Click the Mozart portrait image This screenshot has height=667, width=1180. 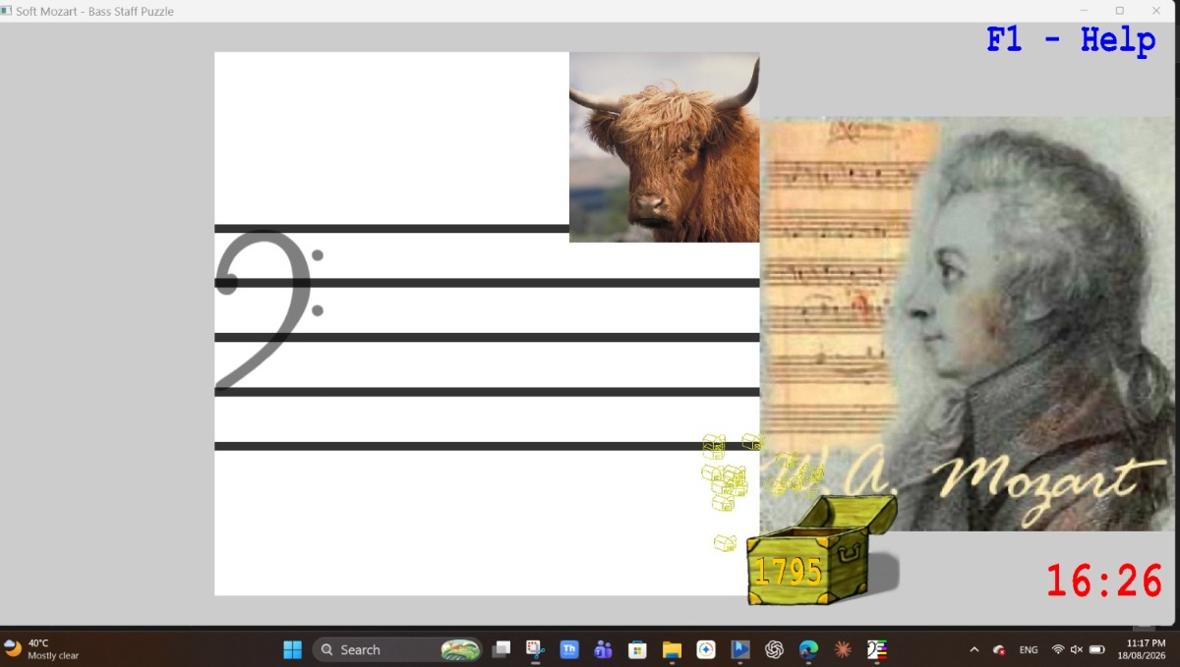pos(968,324)
